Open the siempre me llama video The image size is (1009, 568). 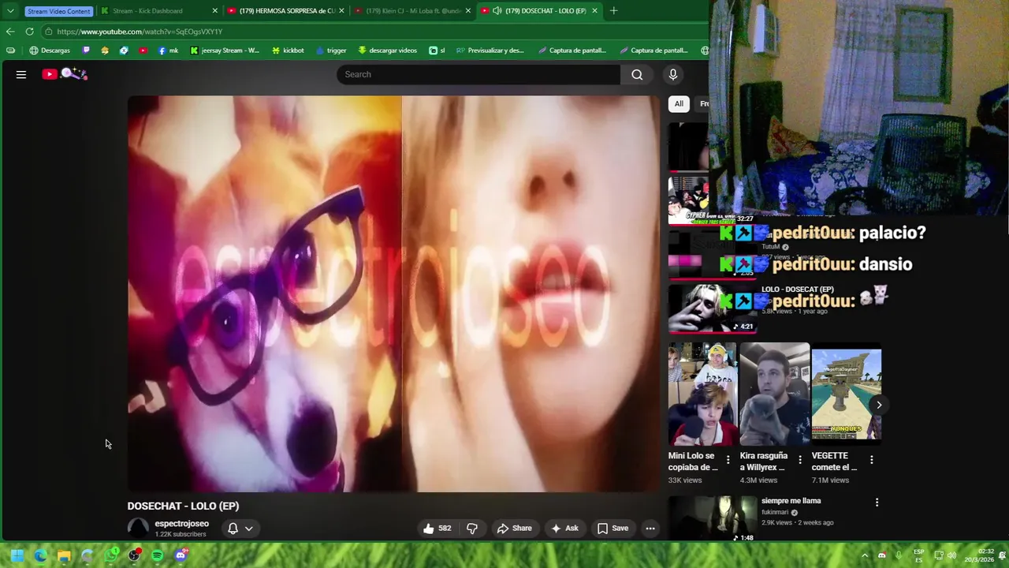(x=713, y=518)
